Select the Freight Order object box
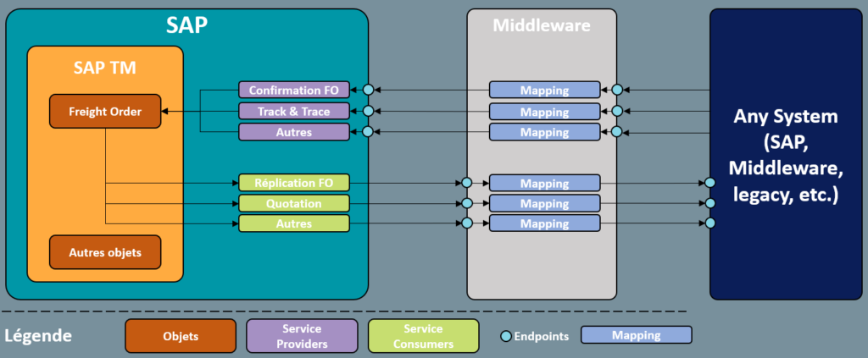 [x=105, y=112]
